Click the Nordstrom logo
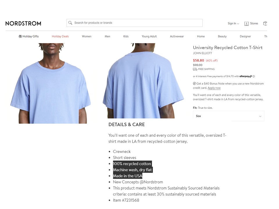 point(23,24)
